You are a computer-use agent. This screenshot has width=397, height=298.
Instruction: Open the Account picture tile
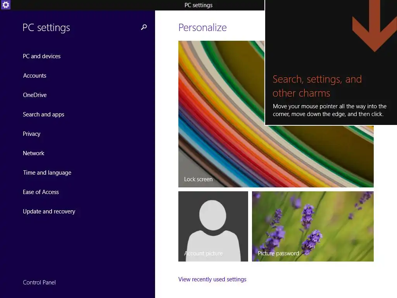[x=213, y=226]
